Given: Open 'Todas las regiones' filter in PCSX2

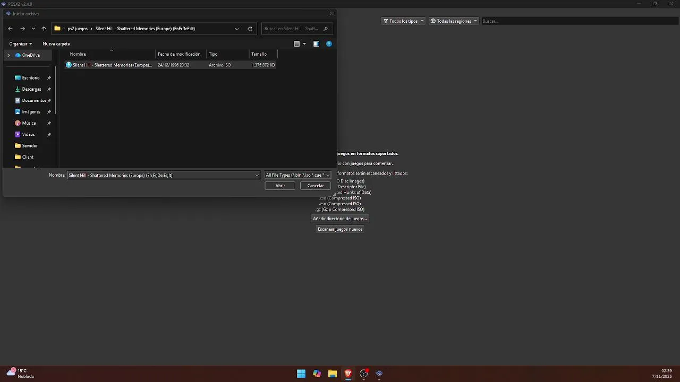Looking at the screenshot, I should (x=454, y=21).
